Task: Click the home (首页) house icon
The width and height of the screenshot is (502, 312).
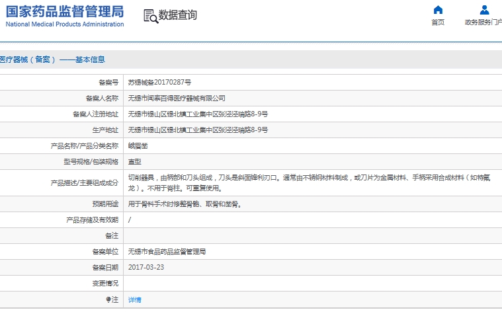Action: click(438, 10)
